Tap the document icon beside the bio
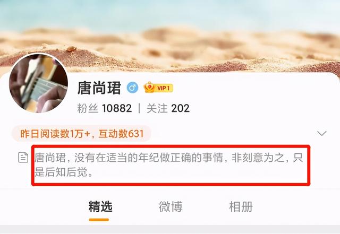 click(x=23, y=158)
